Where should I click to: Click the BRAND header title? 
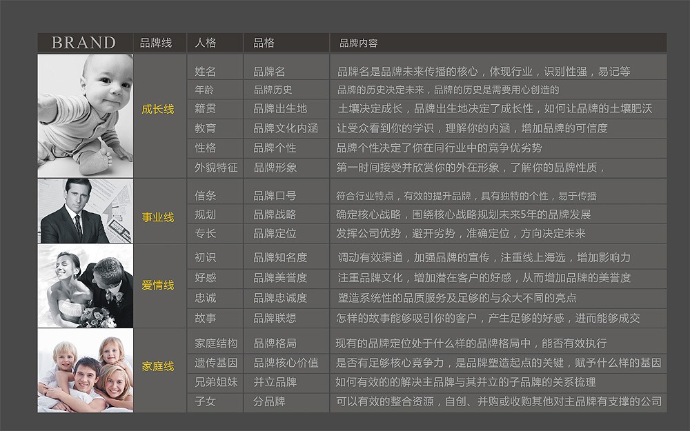pos(83,43)
